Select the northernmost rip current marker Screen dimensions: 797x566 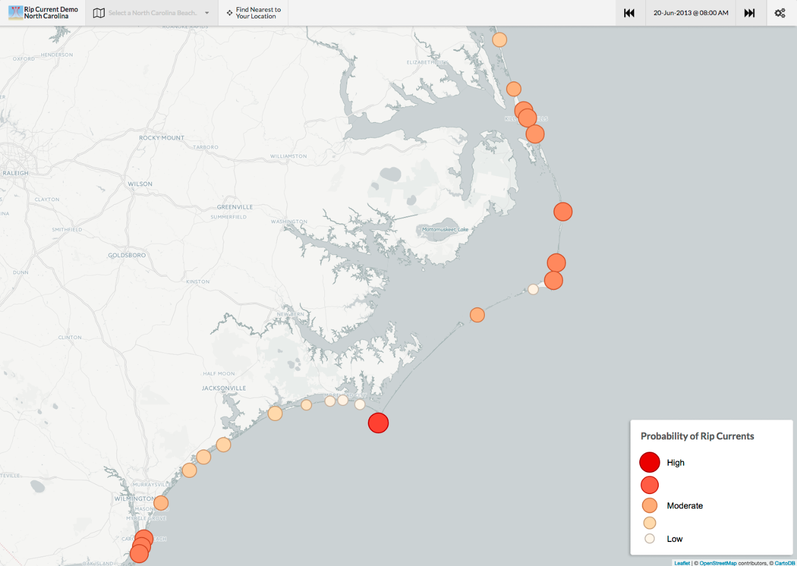(x=499, y=40)
